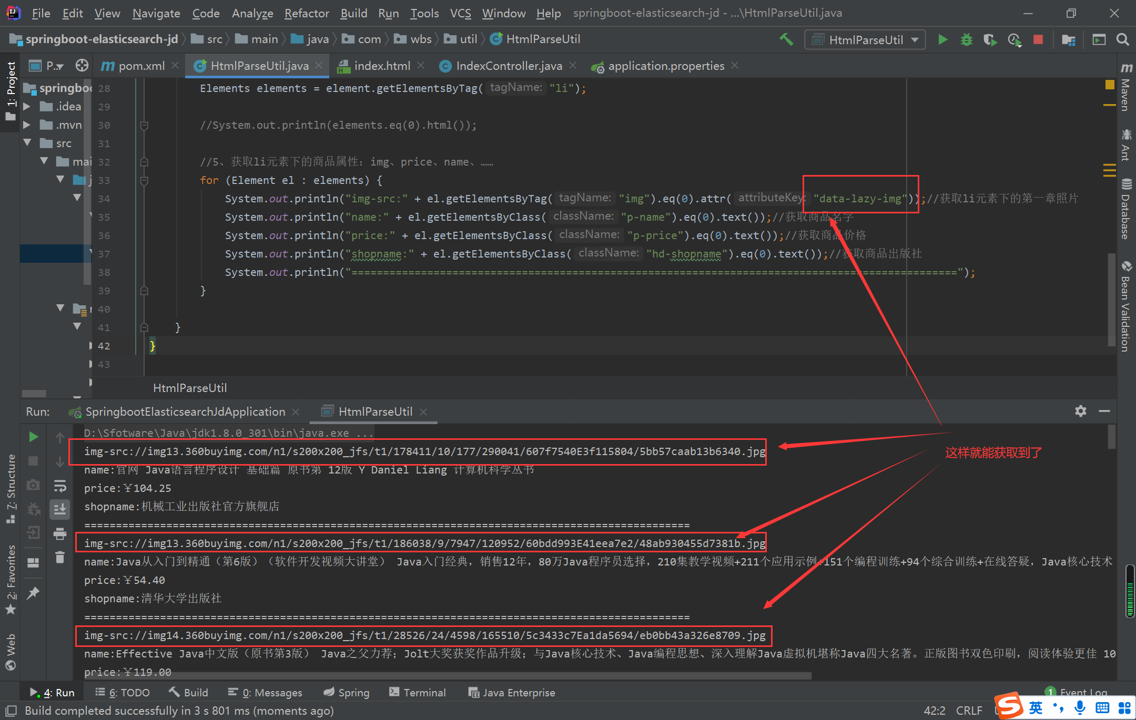Click the thread dump camera icon
The image size is (1136, 720).
pyautogui.click(x=33, y=485)
